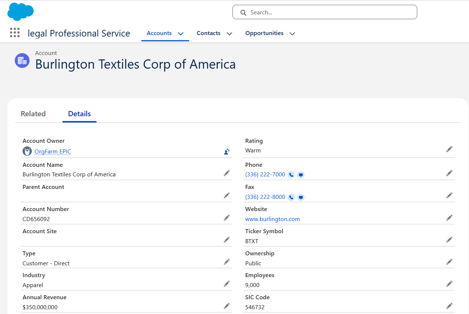469x314 pixels.
Task: Click the Public ownership value
Action: 253,263
